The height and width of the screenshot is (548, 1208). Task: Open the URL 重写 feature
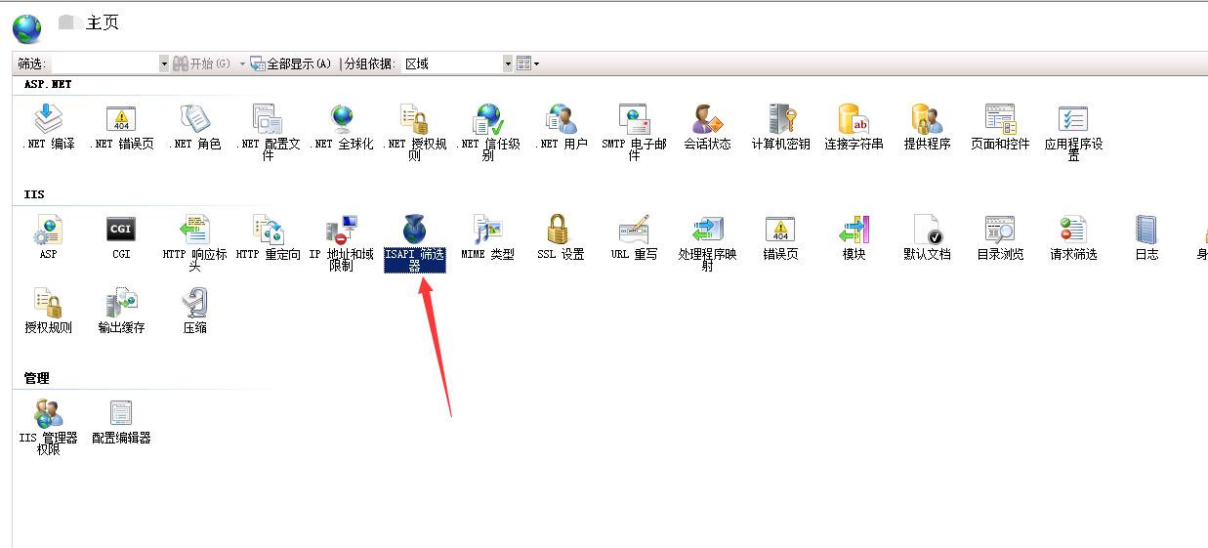634,232
